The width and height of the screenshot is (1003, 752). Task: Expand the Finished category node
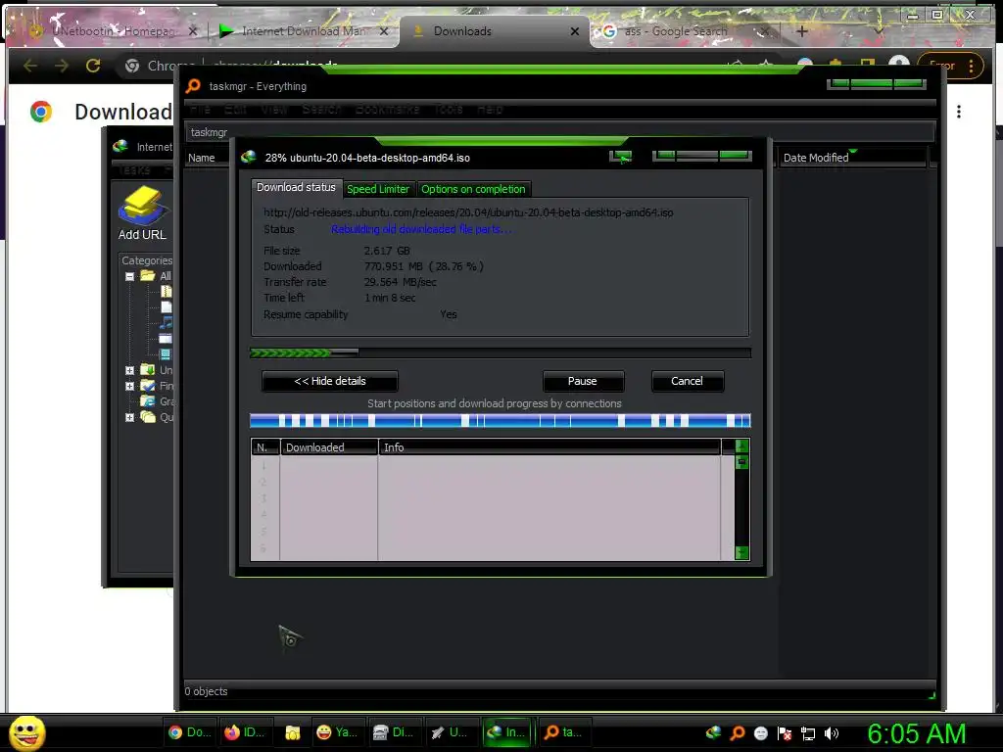pos(130,386)
